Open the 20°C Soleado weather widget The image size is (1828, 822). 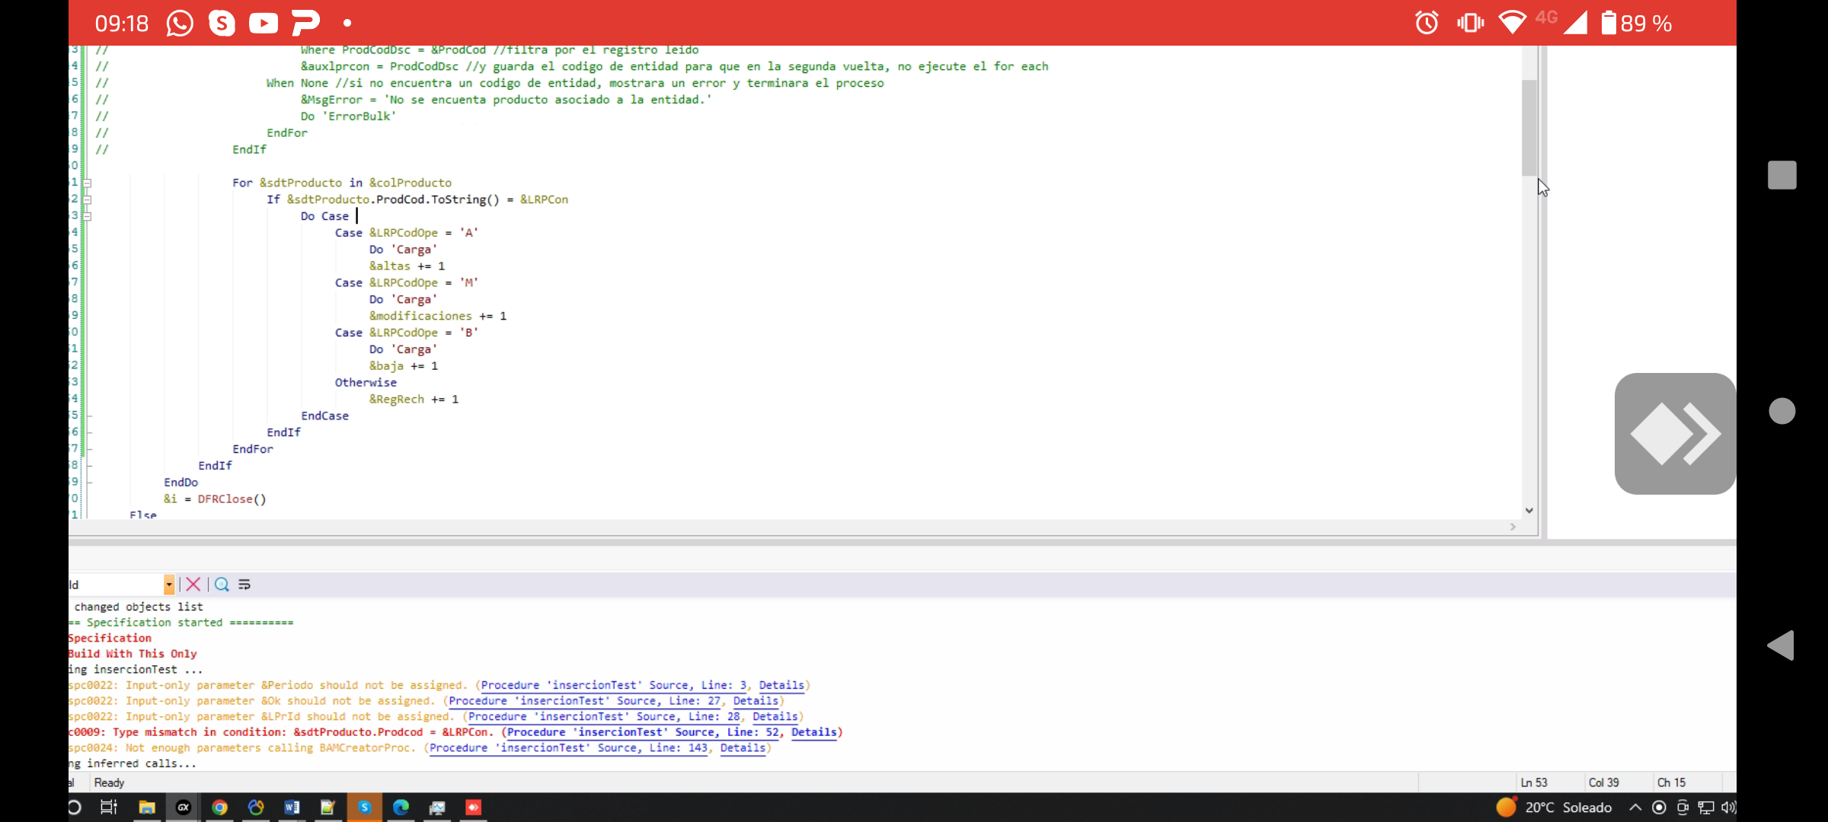[x=1554, y=808]
